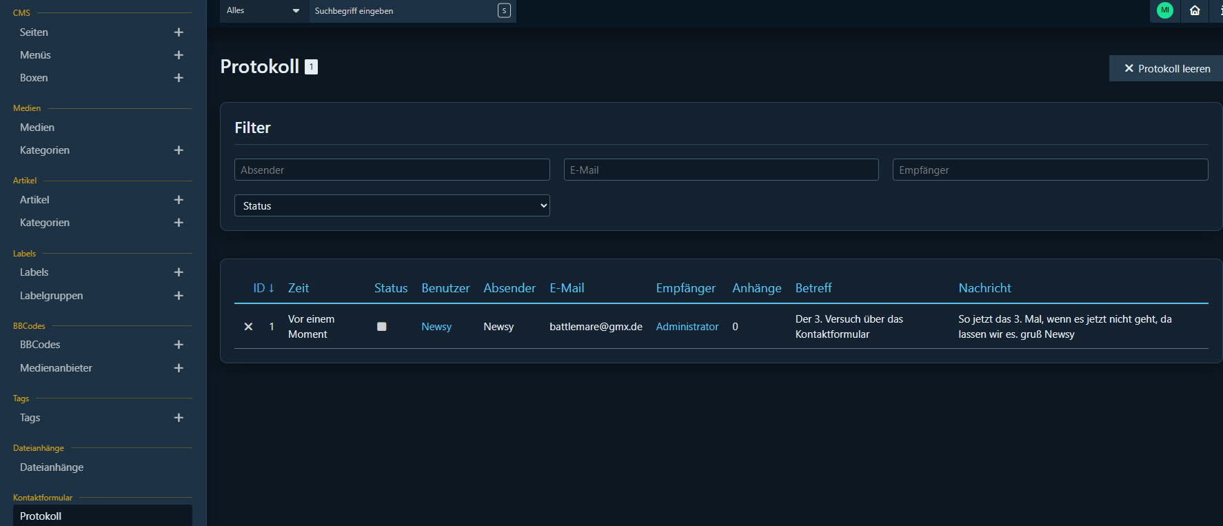Viewport: 1223px width, 526px height.
Task: Add a new box via Boxen plus icon
Action: 179,78
